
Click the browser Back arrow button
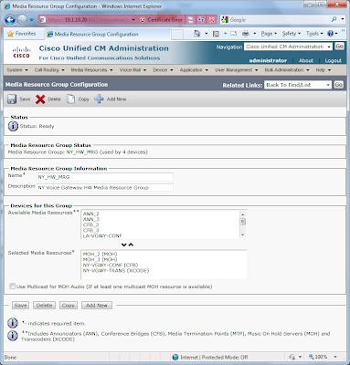(10, 20)
